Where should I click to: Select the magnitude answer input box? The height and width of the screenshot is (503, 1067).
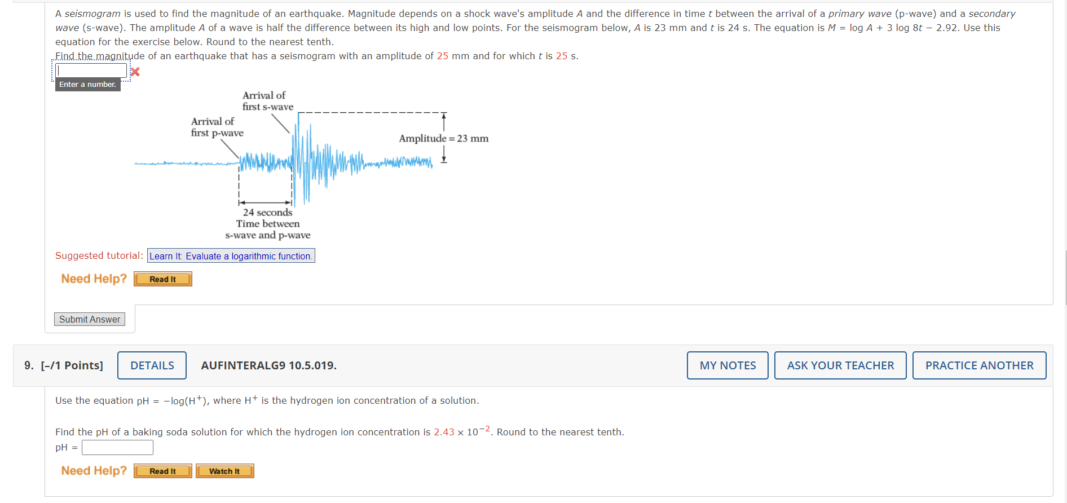coord(91,70)
